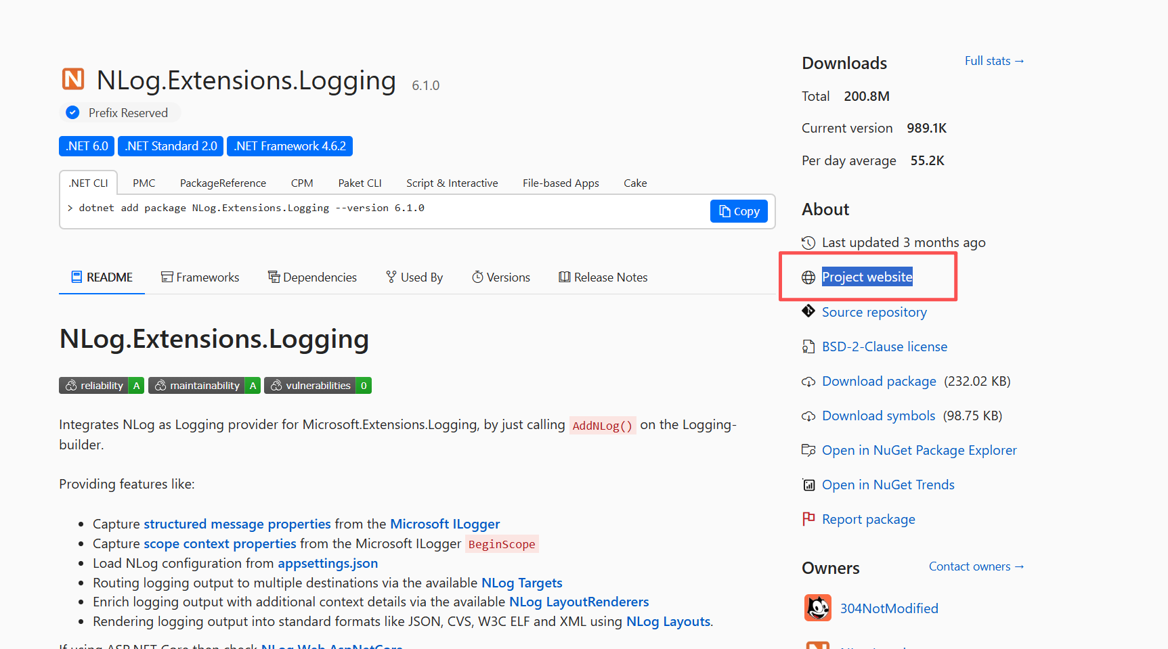Follow the structured message properties link
Screen dimensions: 1168x649
[x=237, y=524]
